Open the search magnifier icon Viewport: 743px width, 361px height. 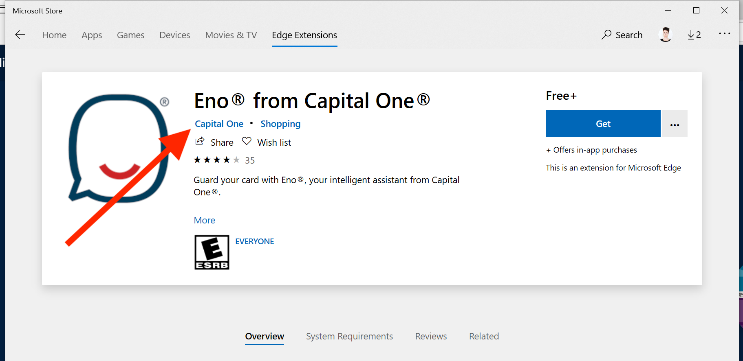click(x=606, y=35)
